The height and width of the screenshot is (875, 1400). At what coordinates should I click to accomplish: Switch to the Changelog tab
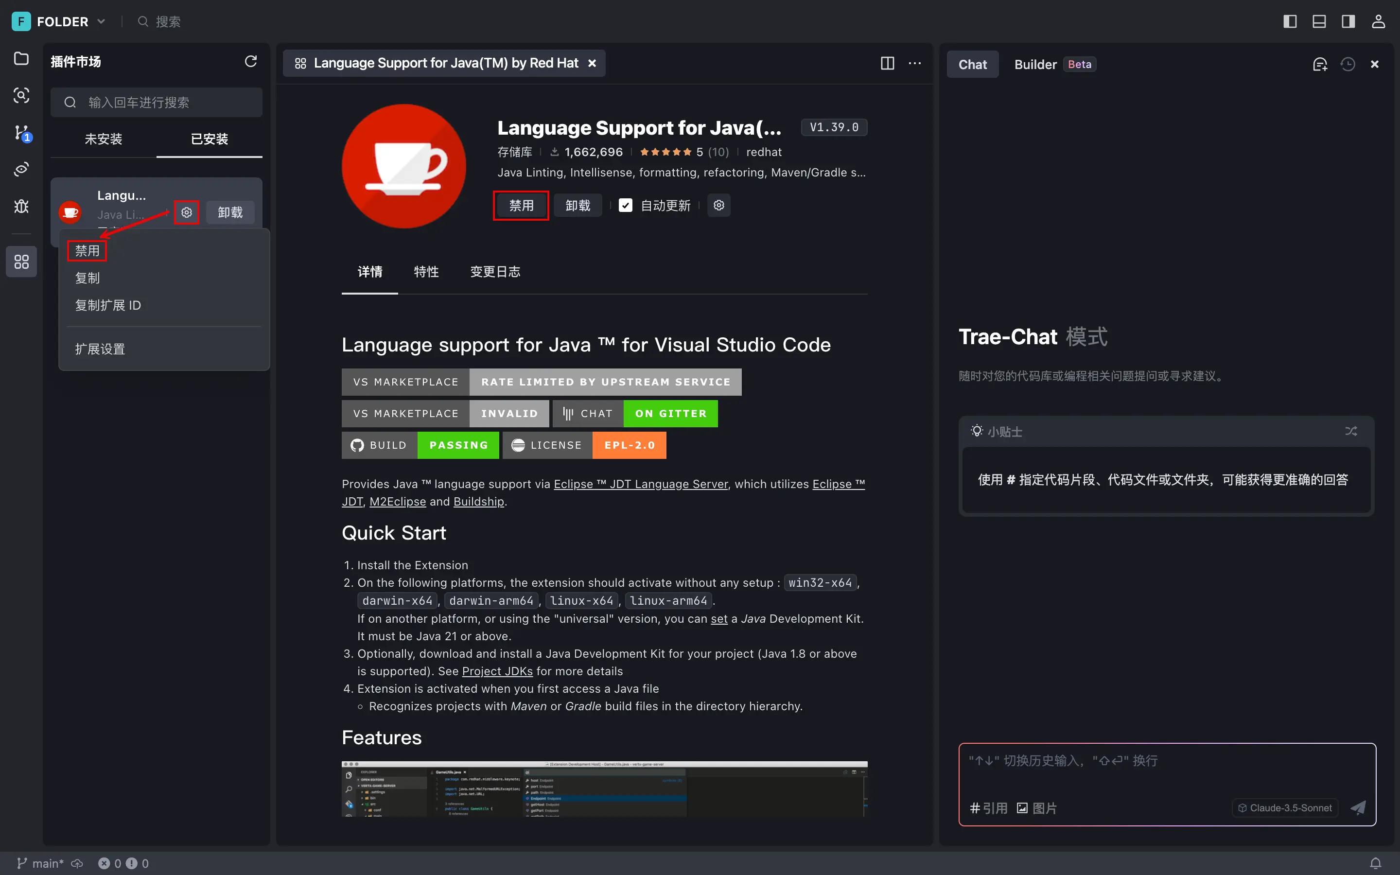(495, 271)
